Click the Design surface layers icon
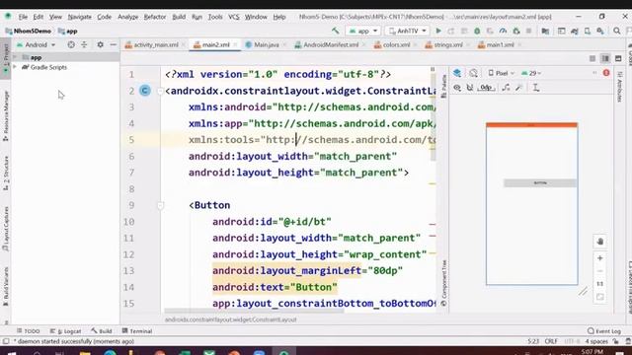This screenshot has width=632, height=355. (457, 73)
